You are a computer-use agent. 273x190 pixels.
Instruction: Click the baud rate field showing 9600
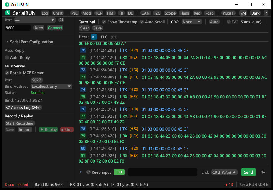pyautogui.click(x=18, y=28)
